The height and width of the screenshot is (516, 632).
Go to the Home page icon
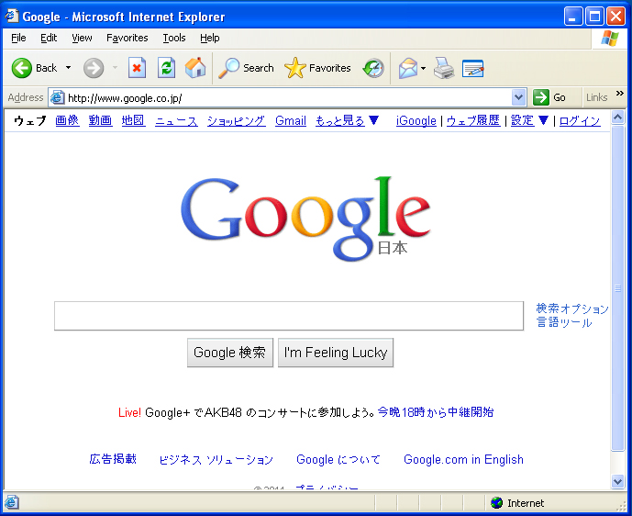click(195, 68)
